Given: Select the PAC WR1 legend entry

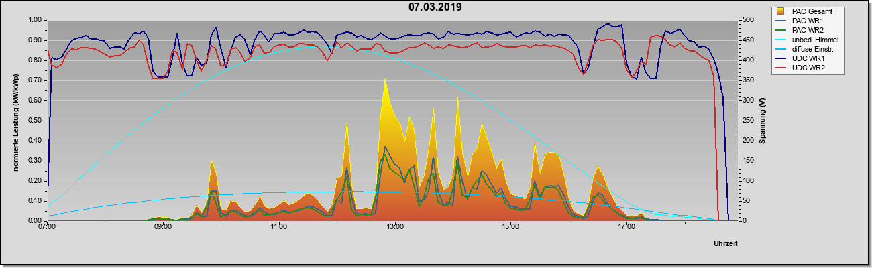Looking at the screenshot, I should click(808, 21).
